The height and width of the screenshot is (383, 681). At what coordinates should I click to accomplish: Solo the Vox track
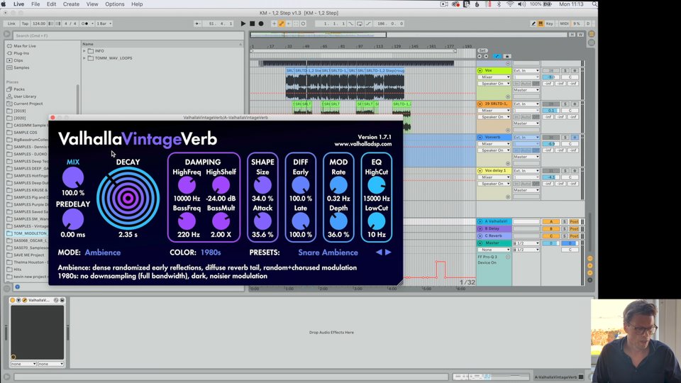[565, 70]
